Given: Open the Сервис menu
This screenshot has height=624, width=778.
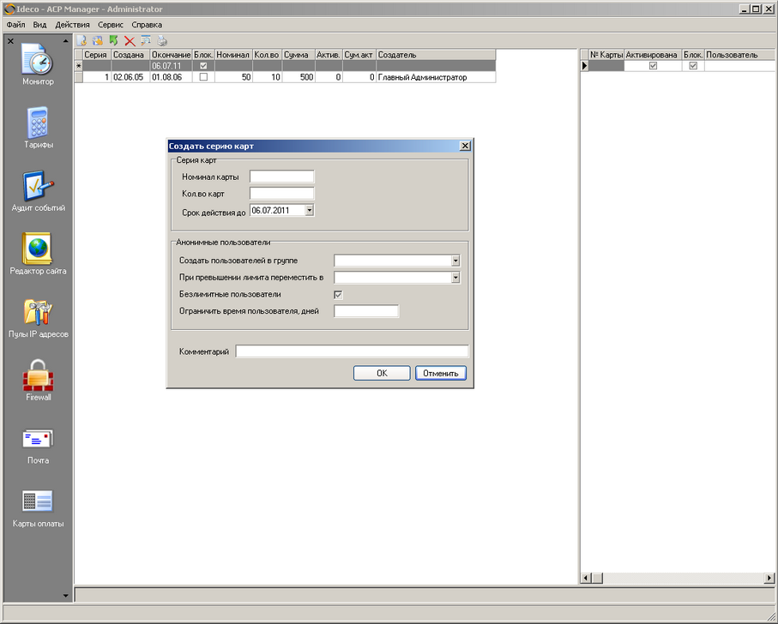Looking at the screenshot, I should click(x=110, y=25).
